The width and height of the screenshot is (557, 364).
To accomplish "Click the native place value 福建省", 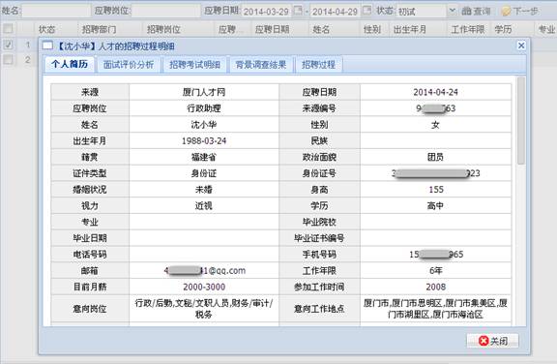I will 204,157.
